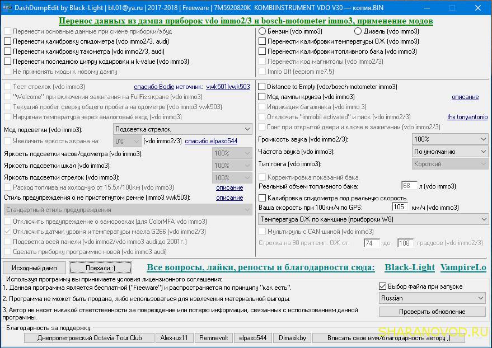
Task: Click the Проверить обновление button
Action: [432, 312]
